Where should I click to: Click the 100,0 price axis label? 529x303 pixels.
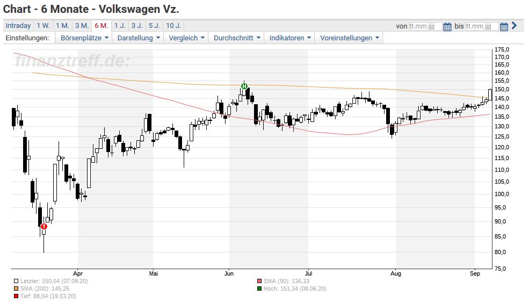(502, 194)
